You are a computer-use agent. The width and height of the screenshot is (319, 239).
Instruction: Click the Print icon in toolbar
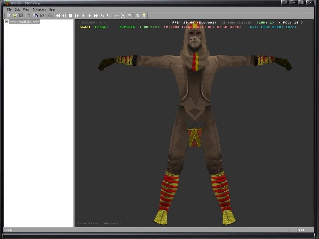pos(50,16)
